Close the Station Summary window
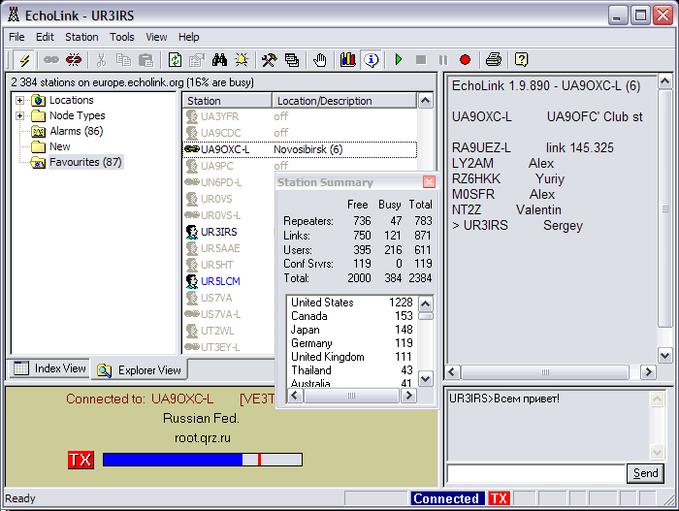The image size is (679, 511). coord(429,182)
